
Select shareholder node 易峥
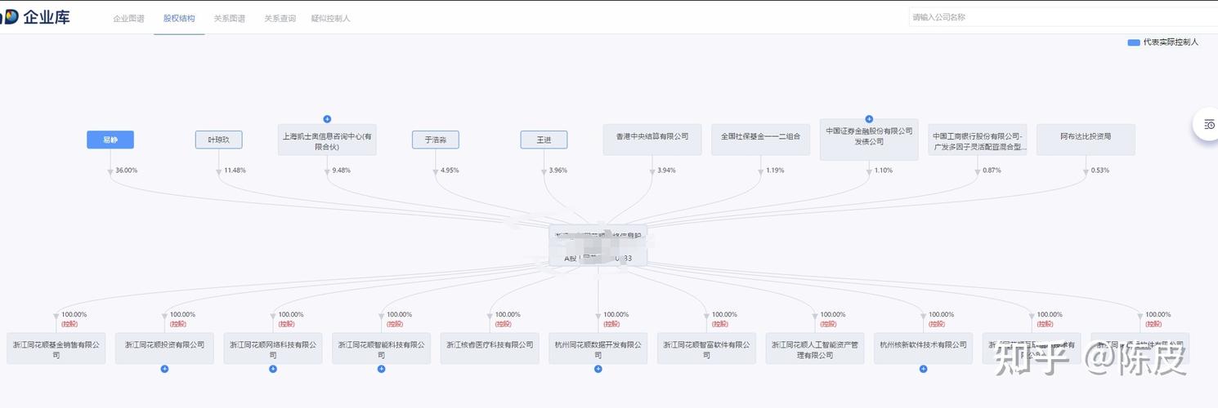point(110,140)
